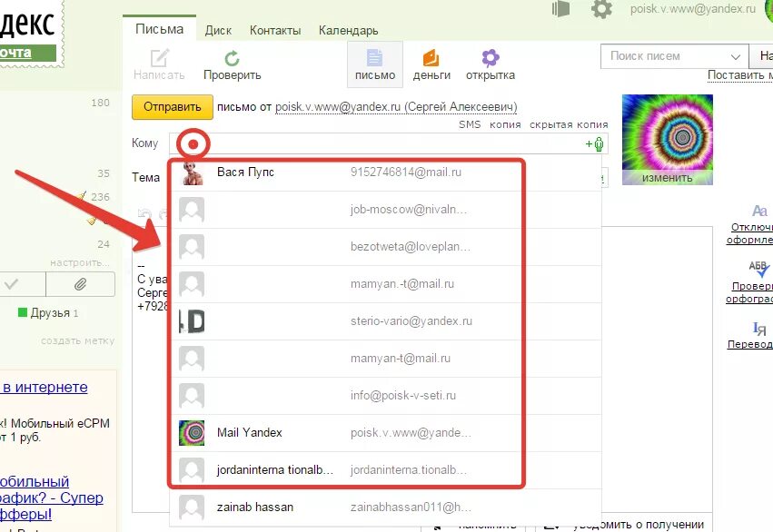773x532 pixels.
Task: Open the settings gear icon
Action: point(601,9)
